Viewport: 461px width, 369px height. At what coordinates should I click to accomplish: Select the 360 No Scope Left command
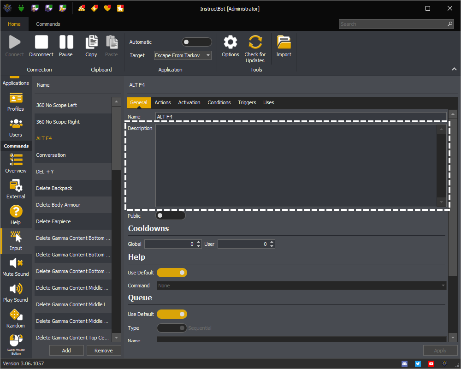73,105
